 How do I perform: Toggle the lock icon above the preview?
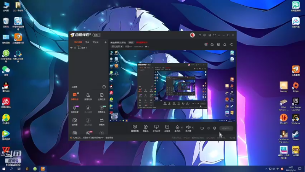click(212, 44)
